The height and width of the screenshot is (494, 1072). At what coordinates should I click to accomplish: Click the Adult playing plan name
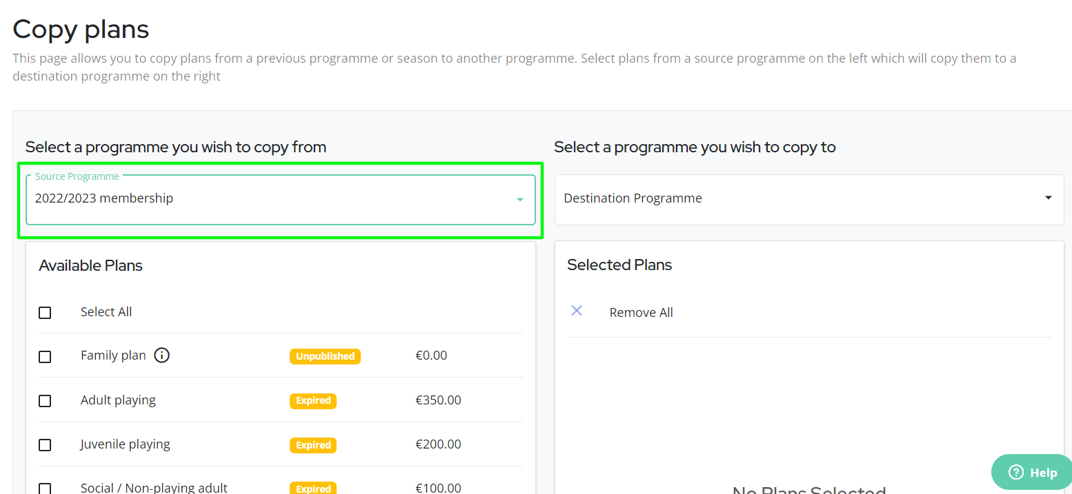[x=118, y=400]
